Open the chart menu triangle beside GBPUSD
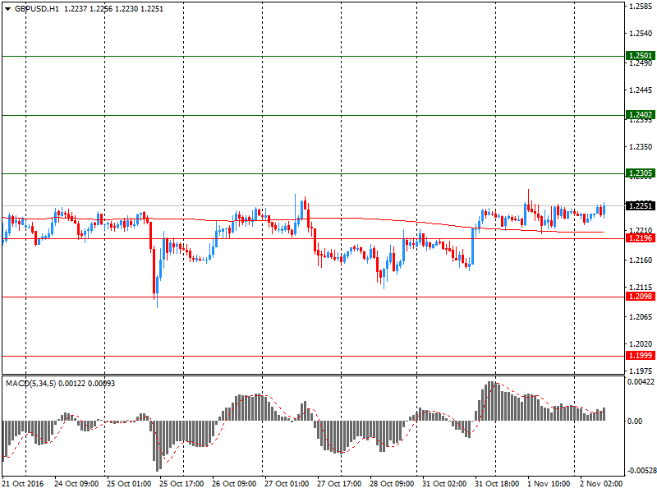 pyautogui.click(x=7, y=9)
